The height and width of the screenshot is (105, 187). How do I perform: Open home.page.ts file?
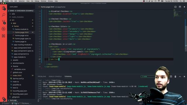coord(21,42)
